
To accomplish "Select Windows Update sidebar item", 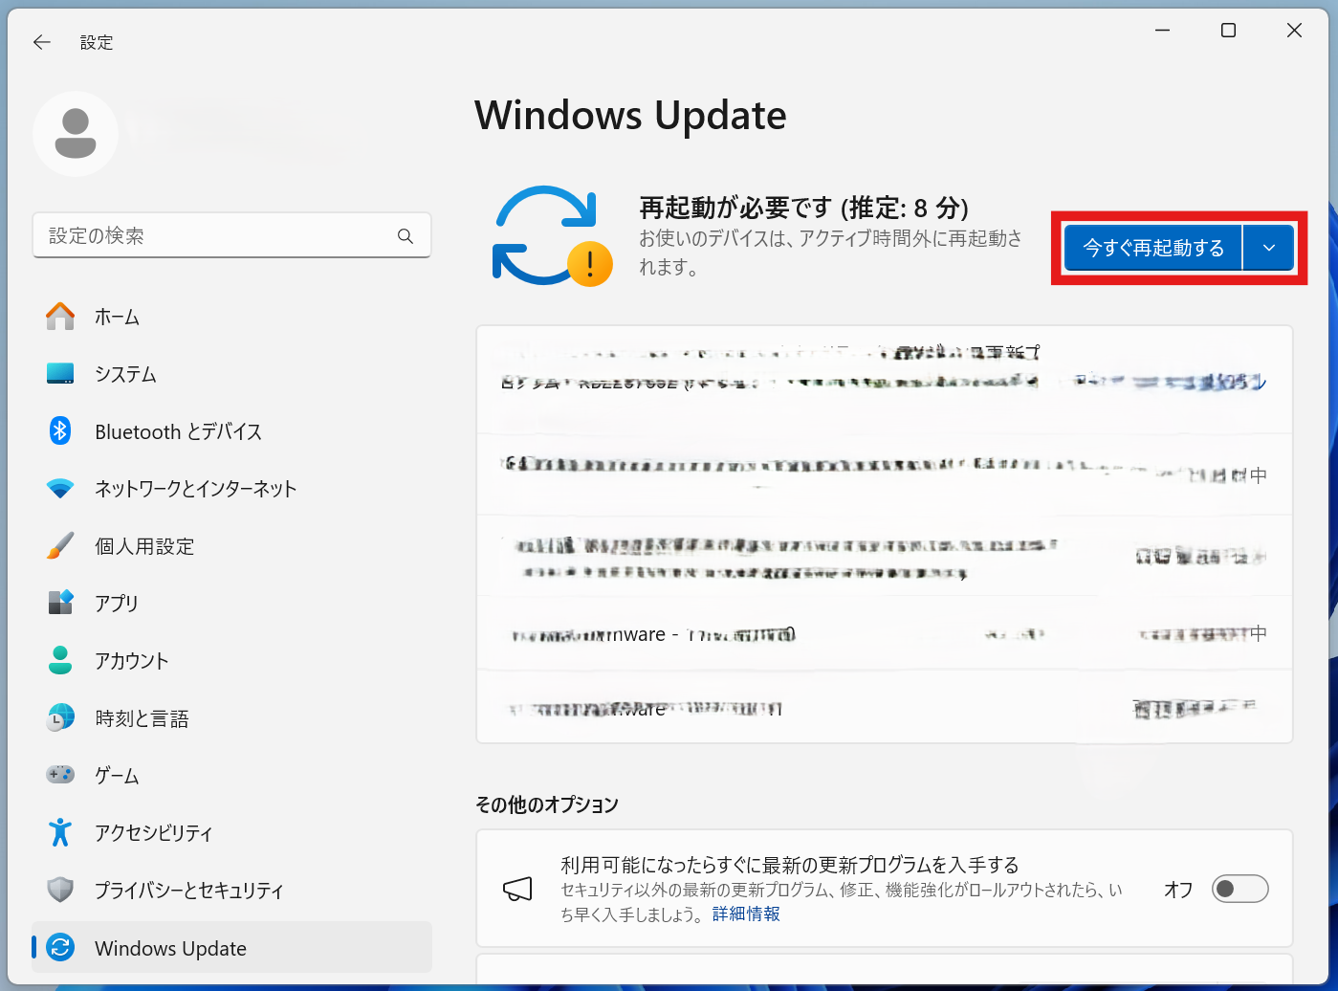I will click(231, 948).
